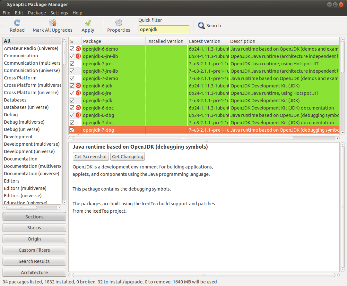Toggle the status checkbox for openjdk-7-jre
Screen dimensions: 347x286
click(72, 64)
